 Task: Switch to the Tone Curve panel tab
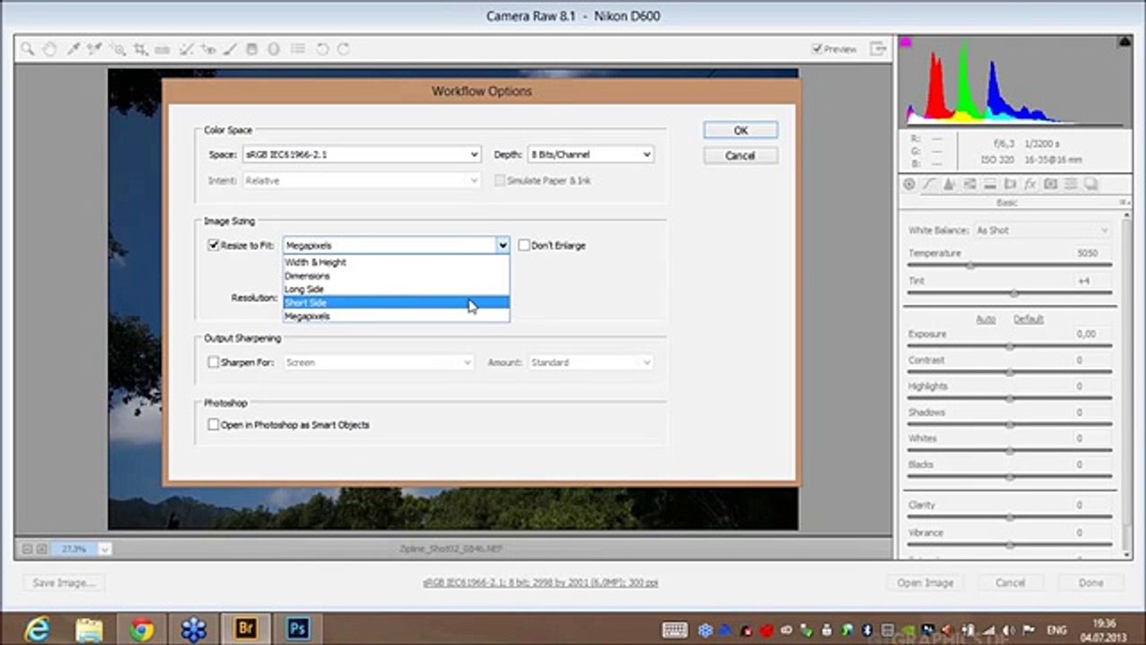pos(928,185)
